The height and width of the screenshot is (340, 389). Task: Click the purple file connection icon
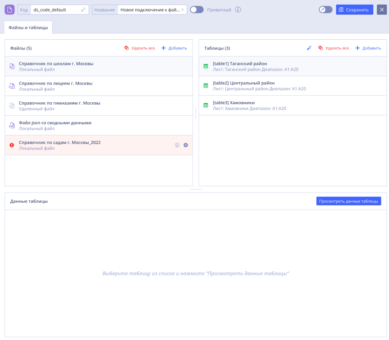(x=9, y=10)
